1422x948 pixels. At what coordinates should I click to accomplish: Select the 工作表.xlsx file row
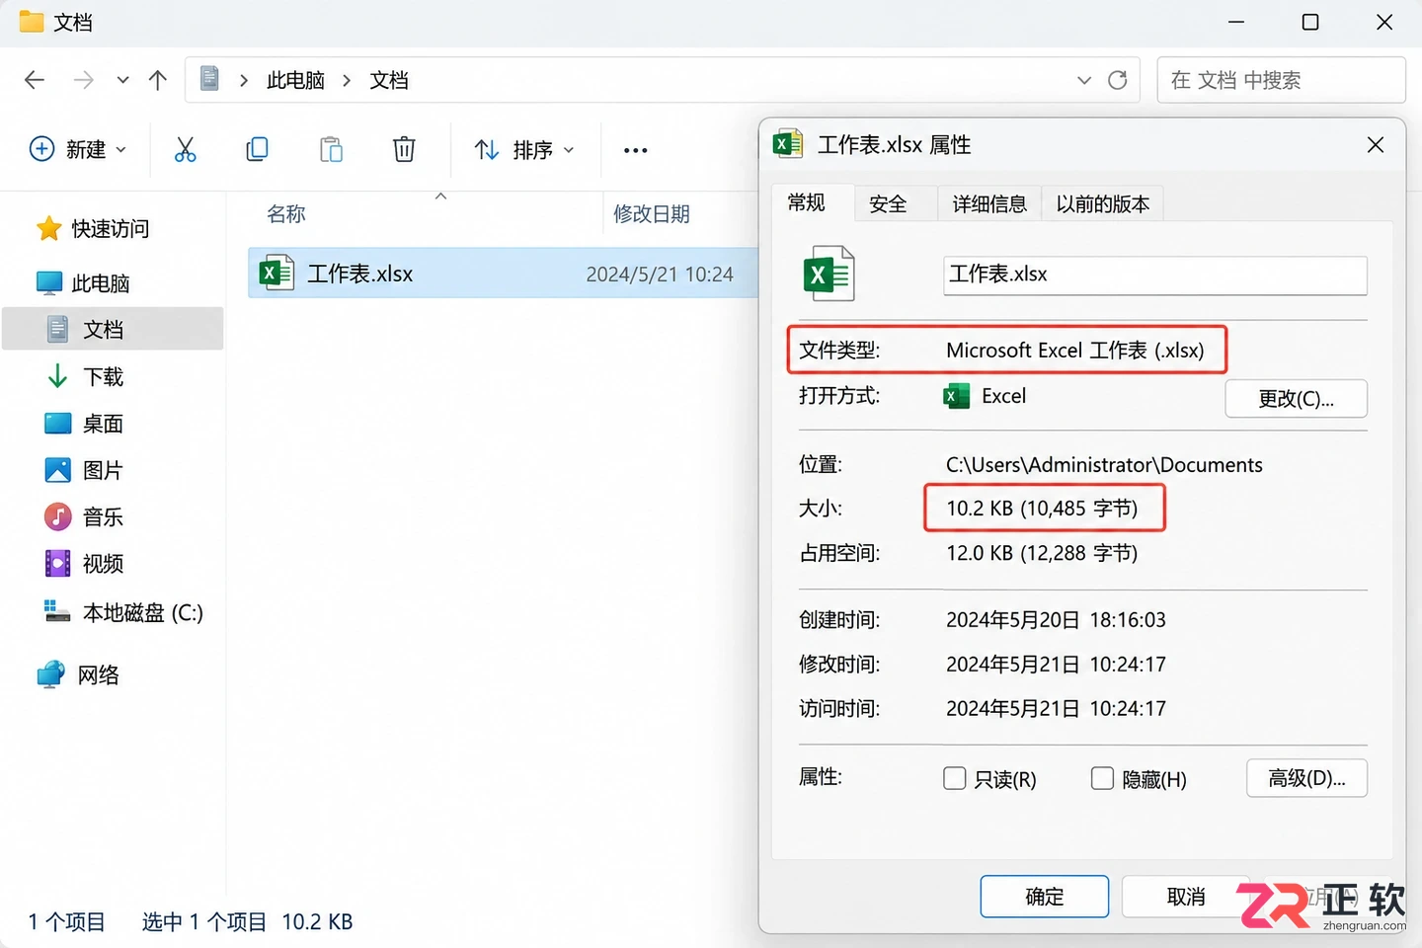[504, 274]
